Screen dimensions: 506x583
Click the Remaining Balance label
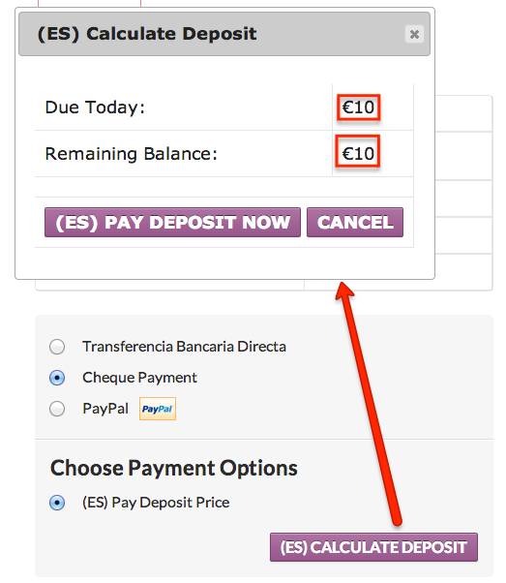132,154
